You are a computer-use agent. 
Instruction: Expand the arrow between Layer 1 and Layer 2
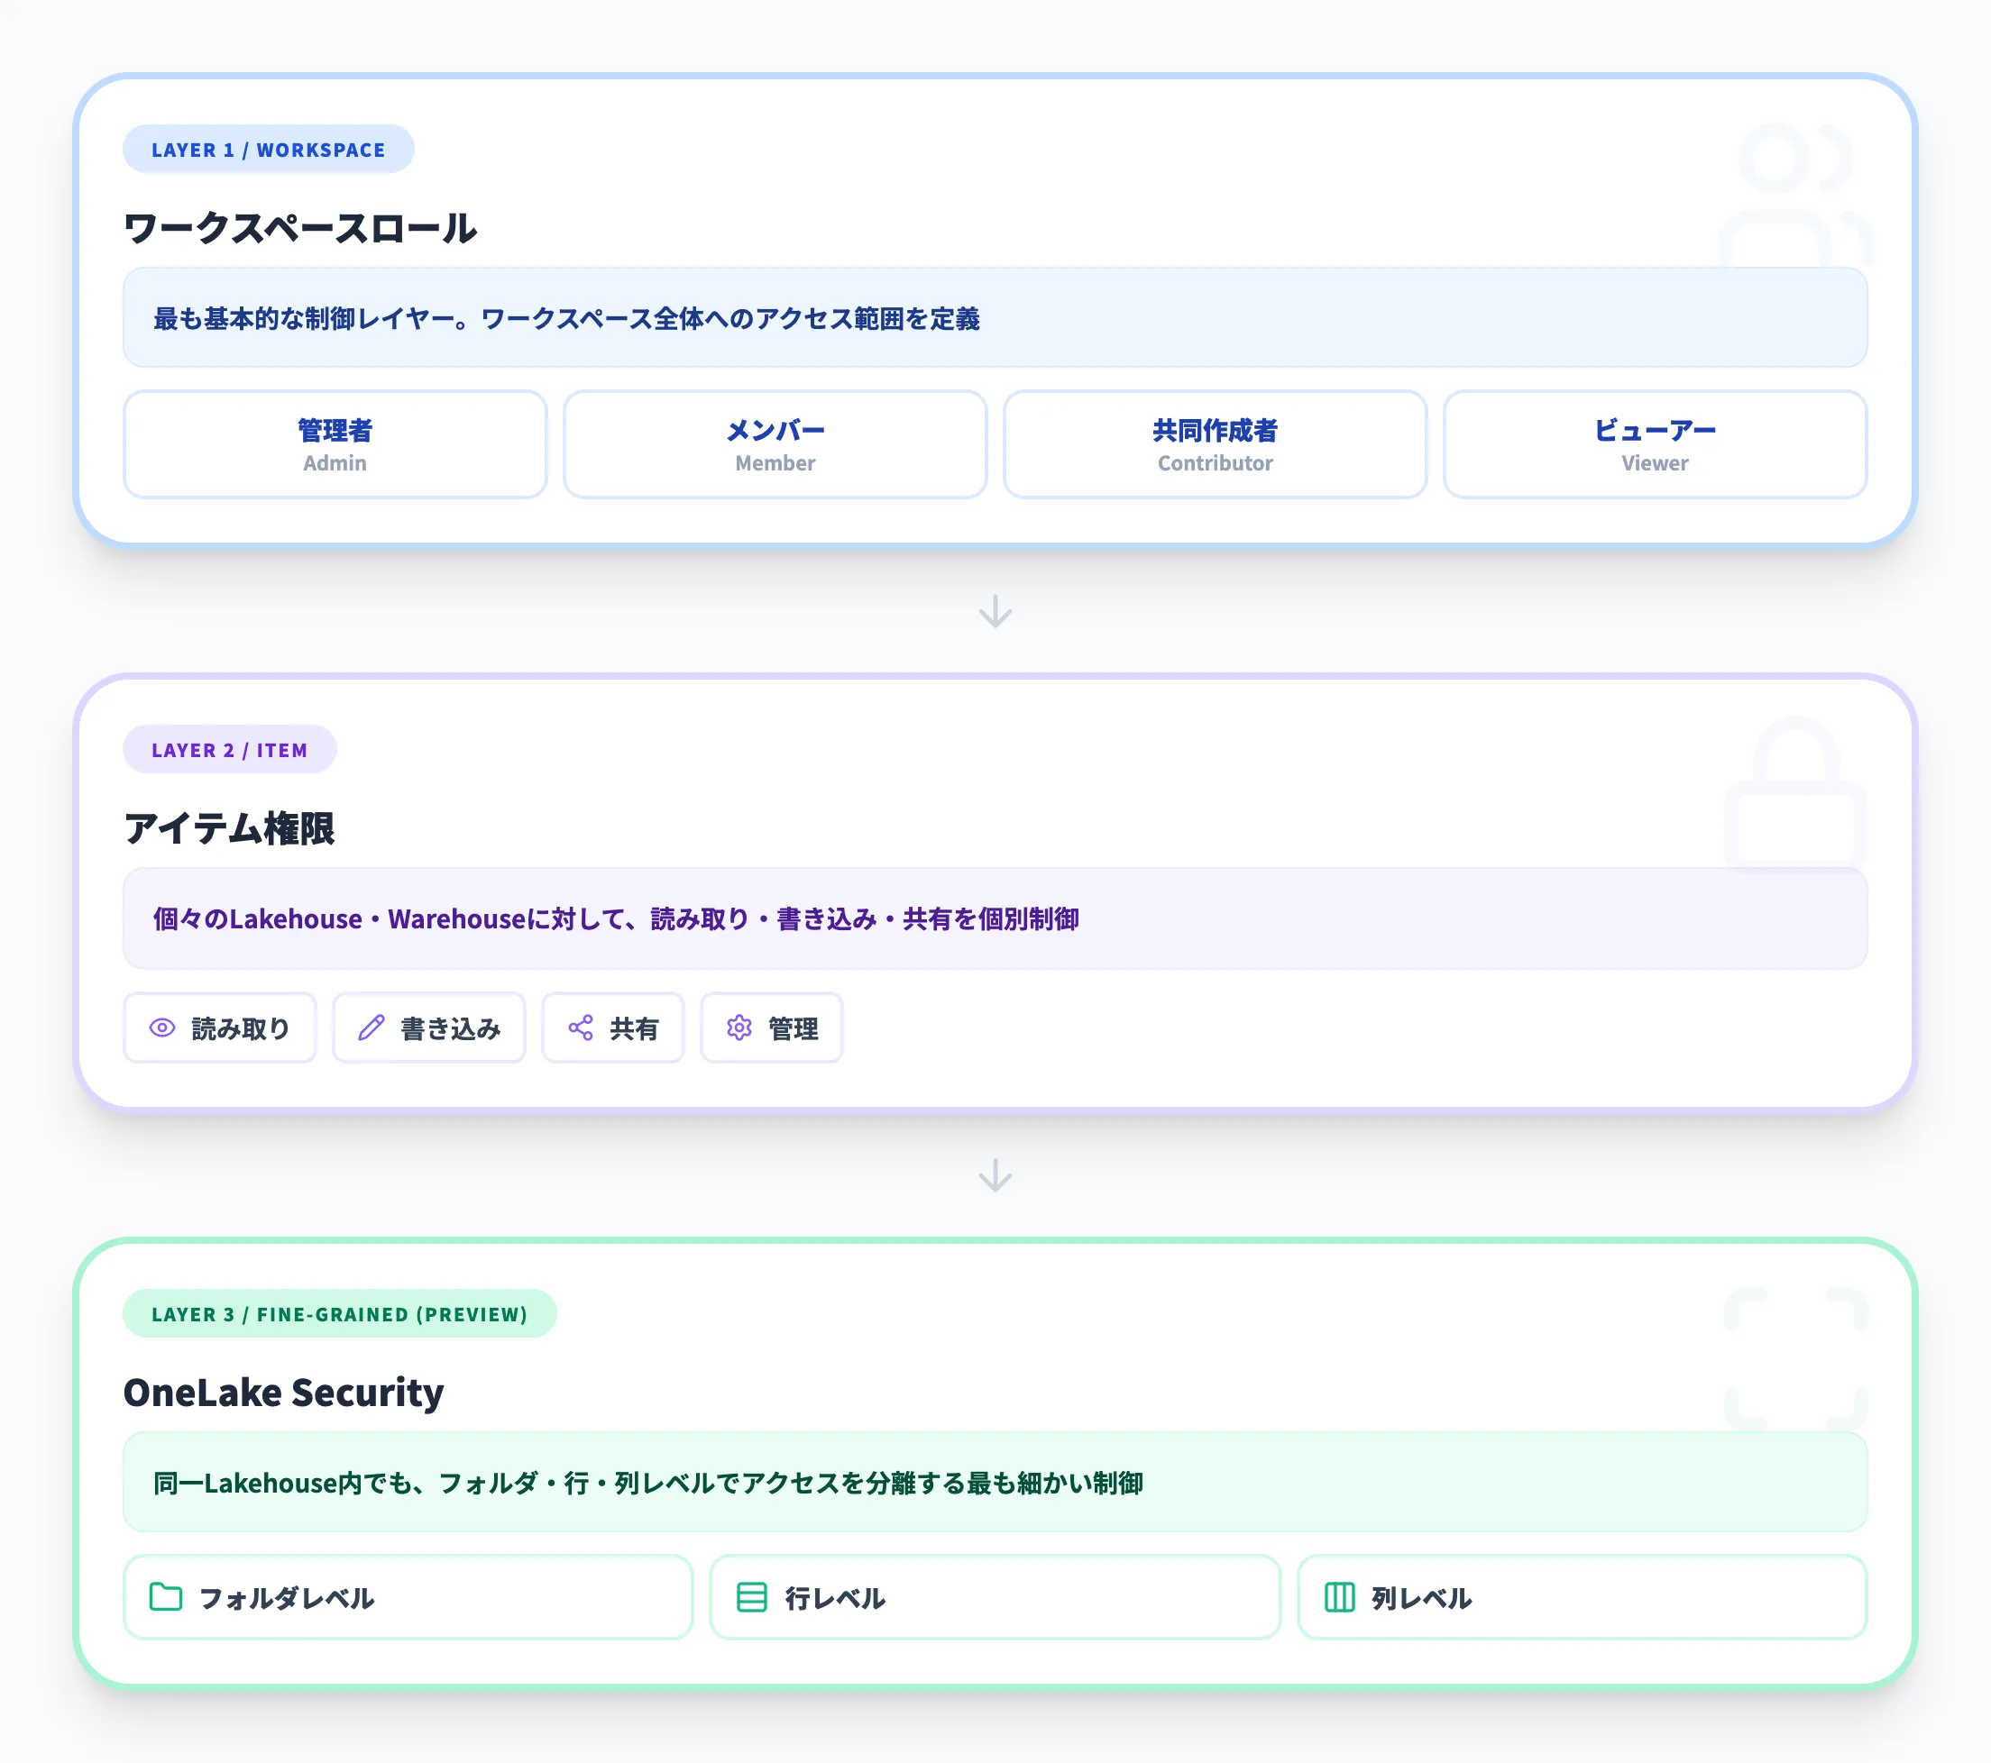(995, 610)
